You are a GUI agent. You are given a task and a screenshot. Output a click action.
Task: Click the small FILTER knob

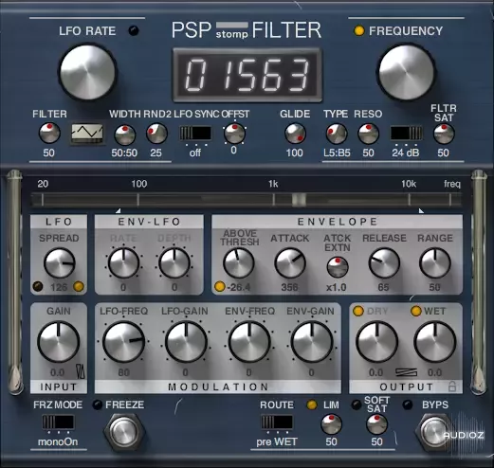(x=49, y=134)
